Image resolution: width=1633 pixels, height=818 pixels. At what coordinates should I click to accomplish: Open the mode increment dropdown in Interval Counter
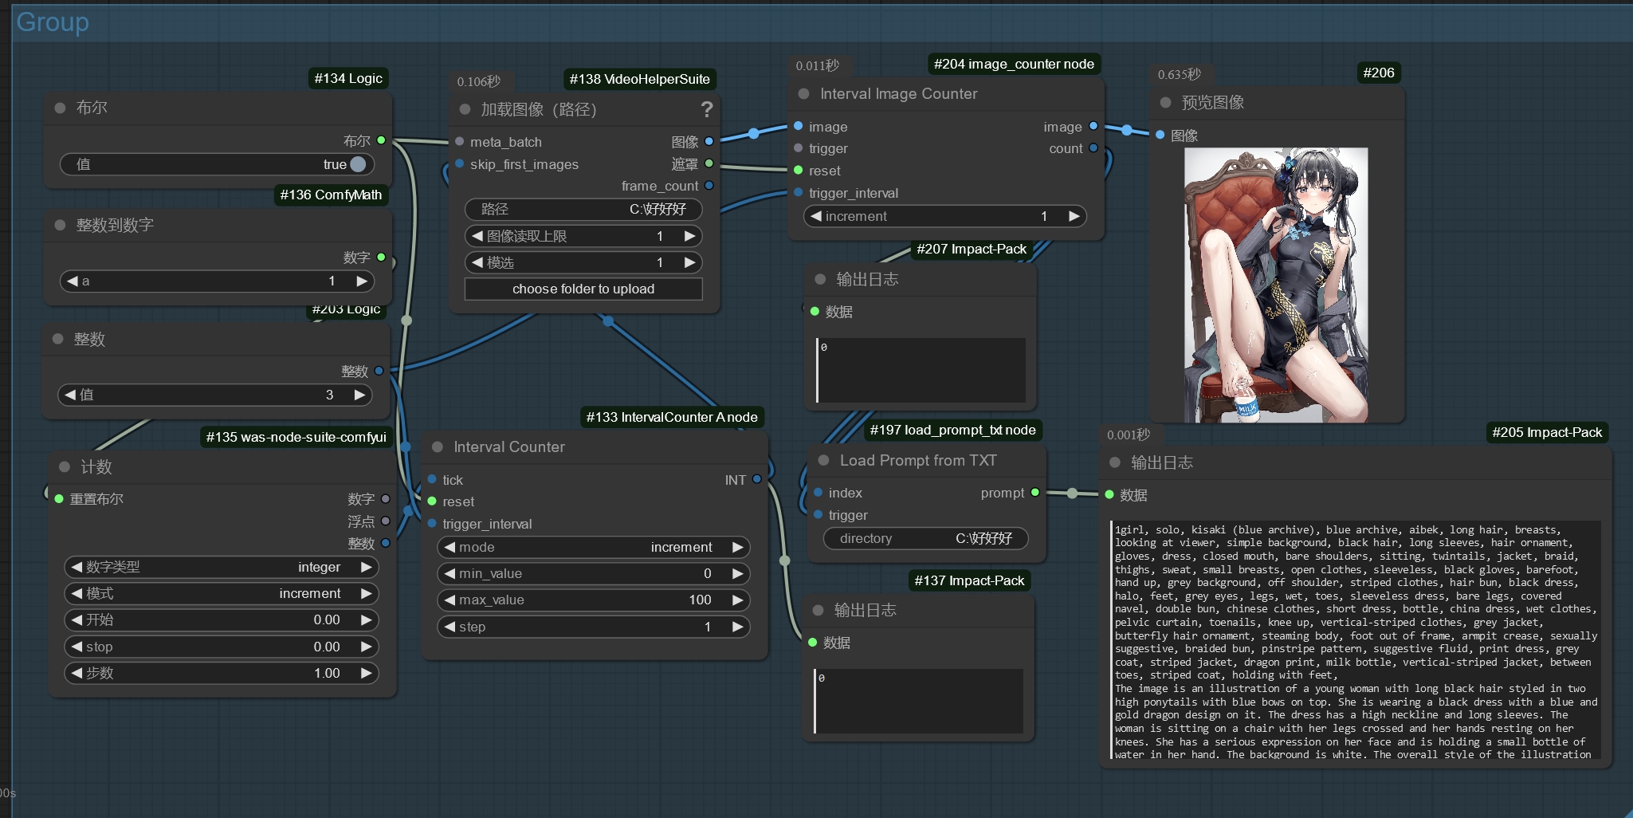coord(594,547)
